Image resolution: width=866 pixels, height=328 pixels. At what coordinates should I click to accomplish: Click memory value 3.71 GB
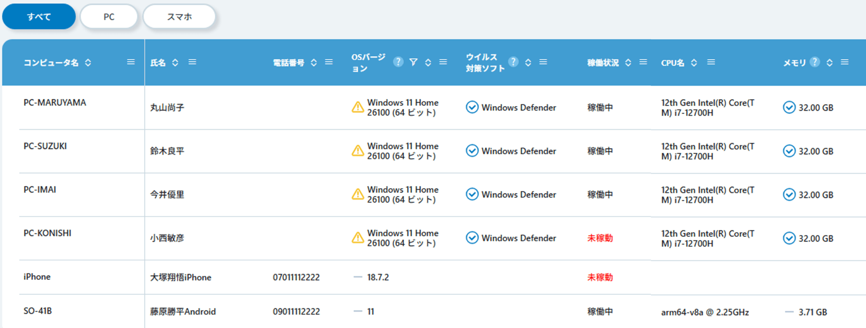point(813,312)
